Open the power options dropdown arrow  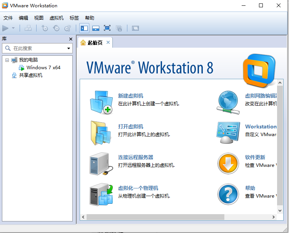coord(13,28)
